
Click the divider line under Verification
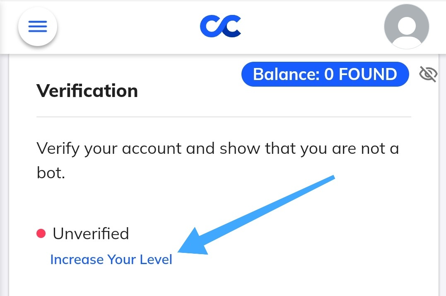pos(224,117)
